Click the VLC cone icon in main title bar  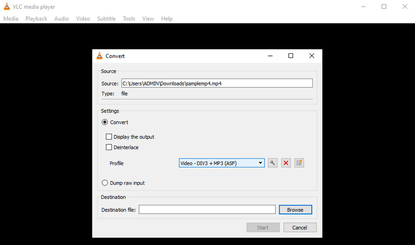6,7
